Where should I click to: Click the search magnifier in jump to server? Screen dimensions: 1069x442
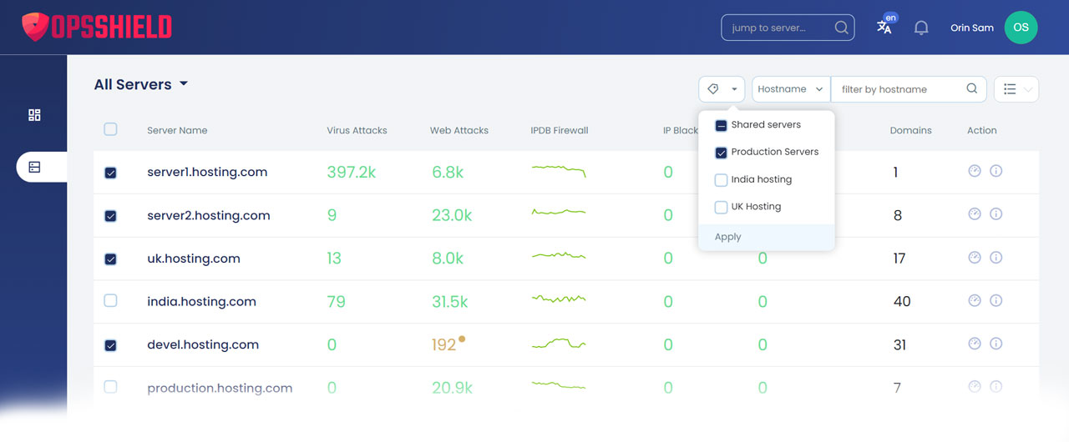pyautogui.click(x=841, y=28)
